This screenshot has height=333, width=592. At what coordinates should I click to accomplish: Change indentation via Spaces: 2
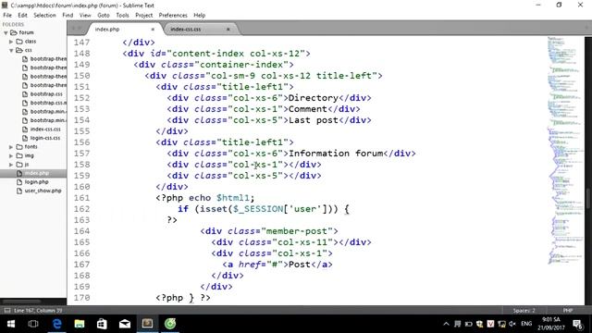pyautogui.click(x=524, y=311)
